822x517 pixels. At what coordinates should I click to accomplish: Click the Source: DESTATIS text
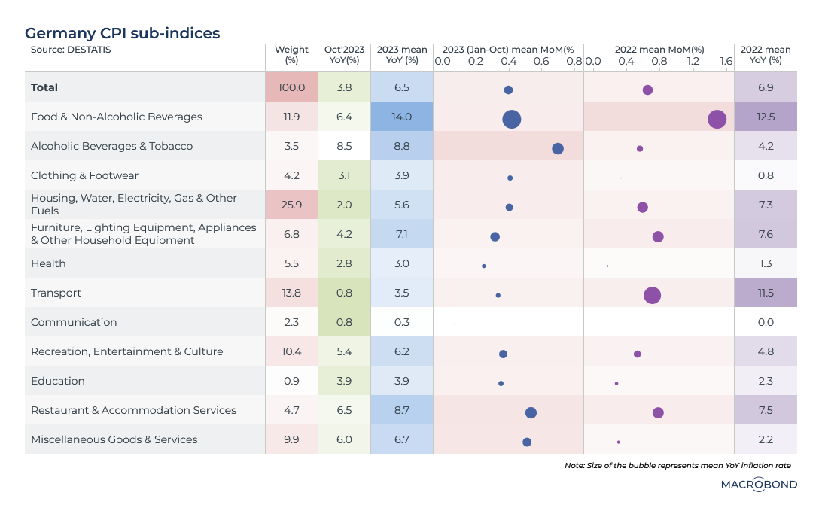coord(65,50)
